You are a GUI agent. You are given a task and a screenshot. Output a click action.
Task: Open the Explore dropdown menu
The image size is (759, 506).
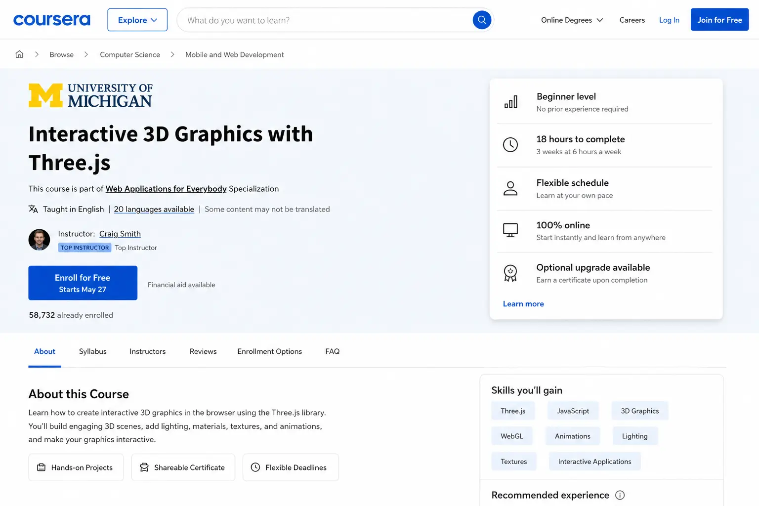137,20
